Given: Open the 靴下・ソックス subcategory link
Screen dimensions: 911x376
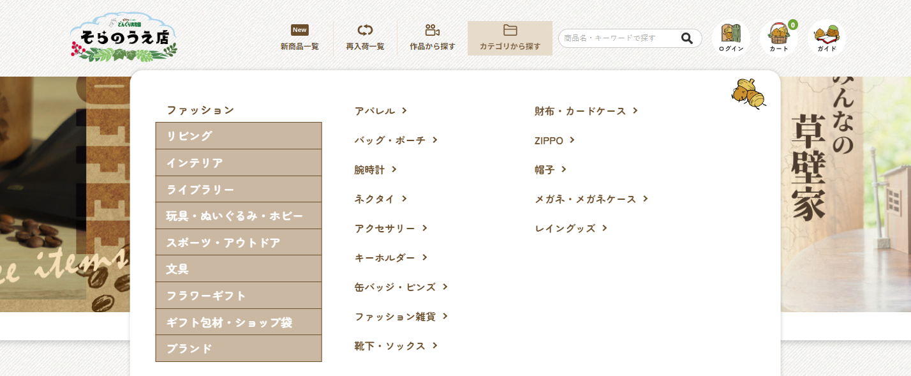Looking at the screenshot, I should point(396,345).
